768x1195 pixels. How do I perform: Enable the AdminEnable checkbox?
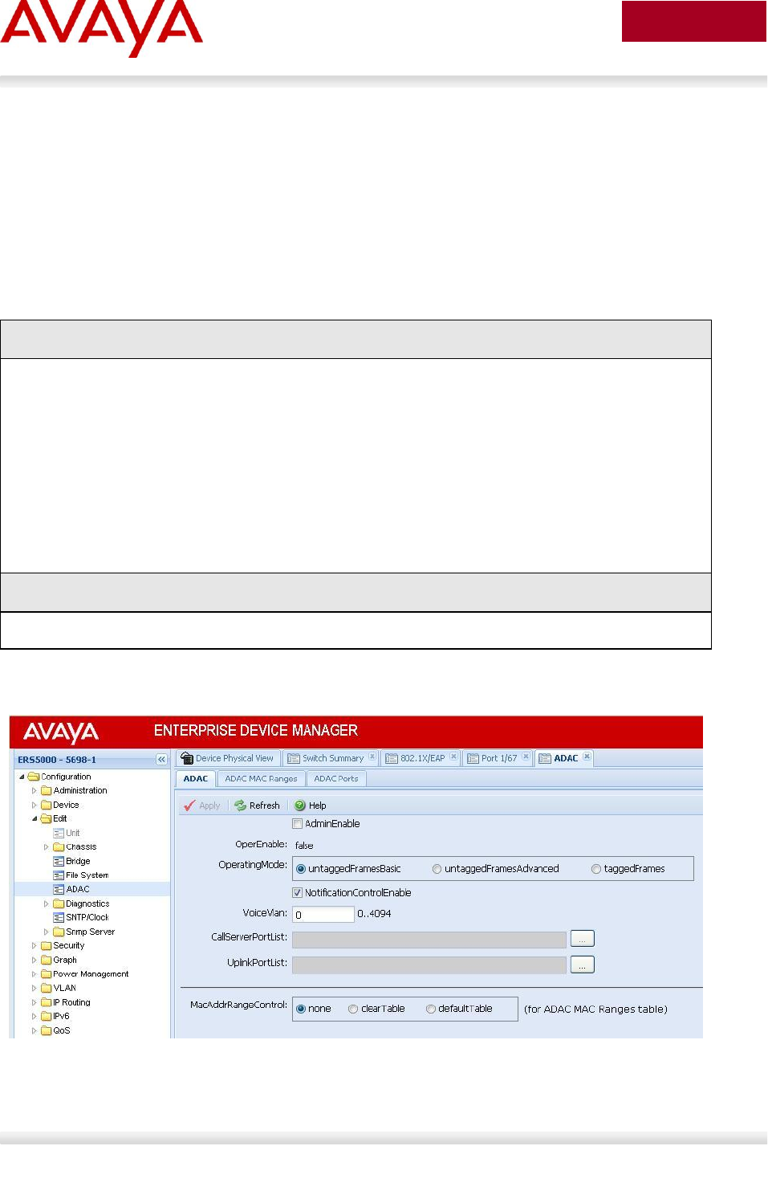click(x=298, y=824)
